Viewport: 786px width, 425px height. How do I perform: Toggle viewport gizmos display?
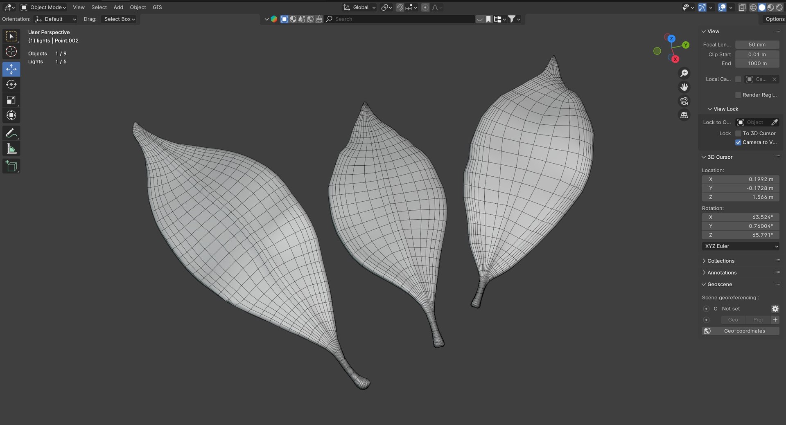click(702, 7)
